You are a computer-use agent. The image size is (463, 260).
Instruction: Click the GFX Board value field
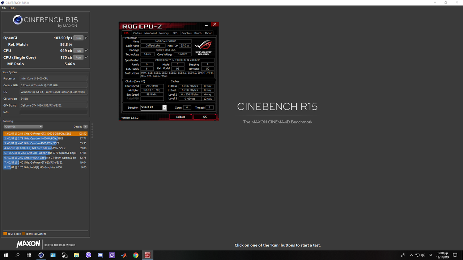coord(54,105)
